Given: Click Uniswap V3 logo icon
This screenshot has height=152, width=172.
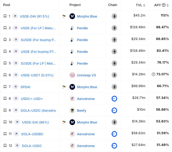Looking at the screenshot, I should click(x=72, y=75).
